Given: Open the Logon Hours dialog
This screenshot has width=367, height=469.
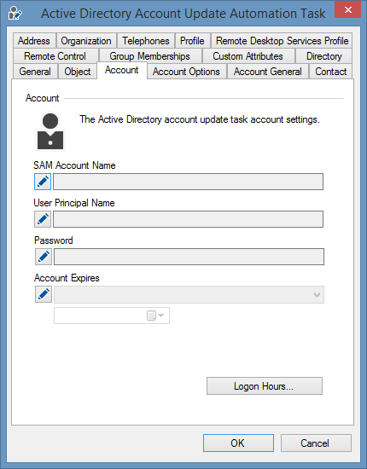Looking at the screenshot, I should coord(265,385).
